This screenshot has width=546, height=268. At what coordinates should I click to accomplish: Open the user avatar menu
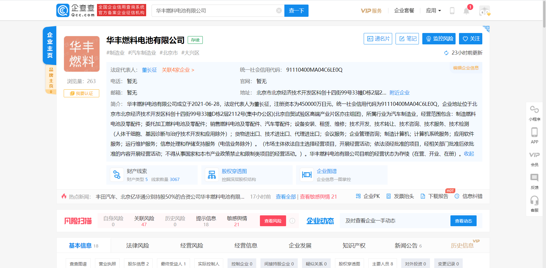point(484,11)
